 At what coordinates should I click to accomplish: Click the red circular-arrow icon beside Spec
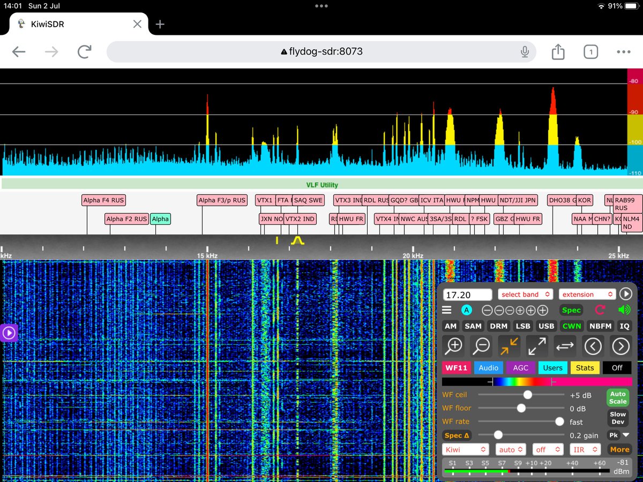(600, 310)
